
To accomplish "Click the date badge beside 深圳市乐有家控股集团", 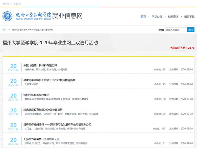I will 13,97.
